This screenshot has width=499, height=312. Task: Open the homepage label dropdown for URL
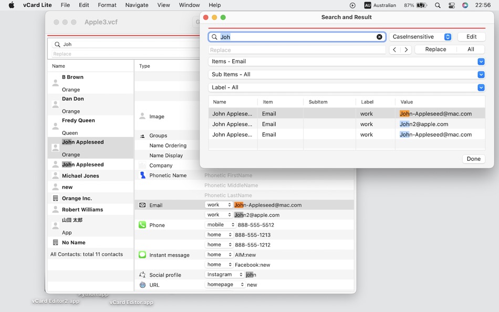tap(225, 284)
